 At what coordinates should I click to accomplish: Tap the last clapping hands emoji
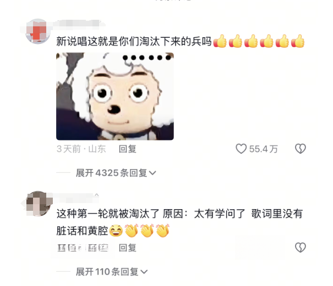click(x=163, y=231)
